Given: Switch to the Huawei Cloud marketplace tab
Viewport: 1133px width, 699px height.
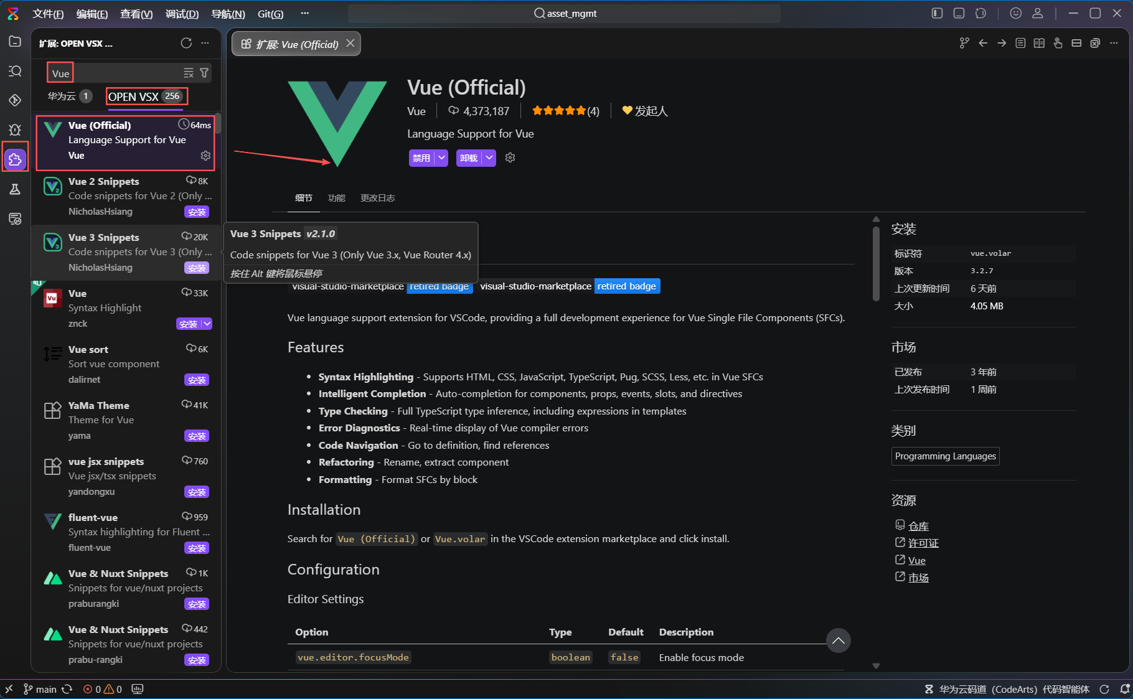Looking at the screenshot, I should (70, 96).
